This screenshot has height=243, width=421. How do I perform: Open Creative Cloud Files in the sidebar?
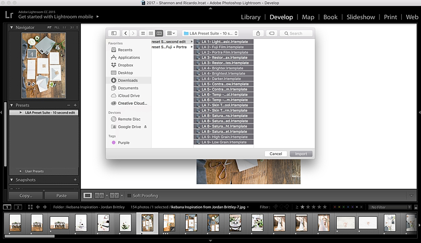coord(132,103)
